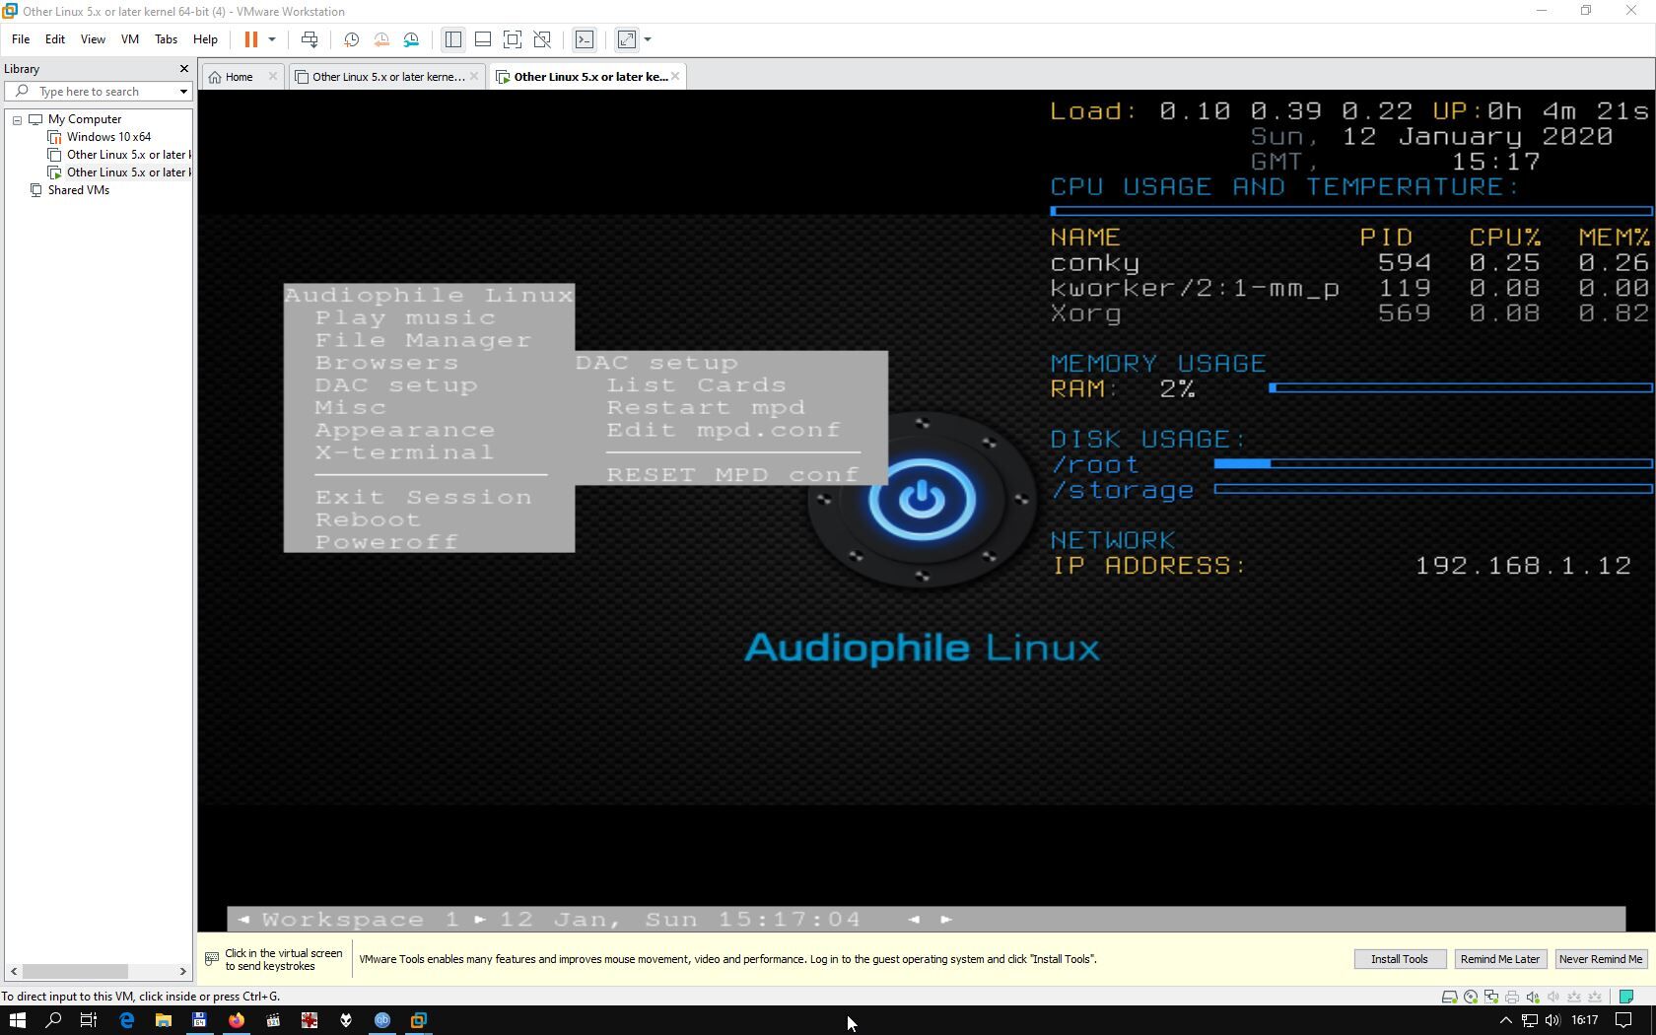Click the stretch guest display button
The width and height of the screenshot is (1656, 1035).
(627, 39)
